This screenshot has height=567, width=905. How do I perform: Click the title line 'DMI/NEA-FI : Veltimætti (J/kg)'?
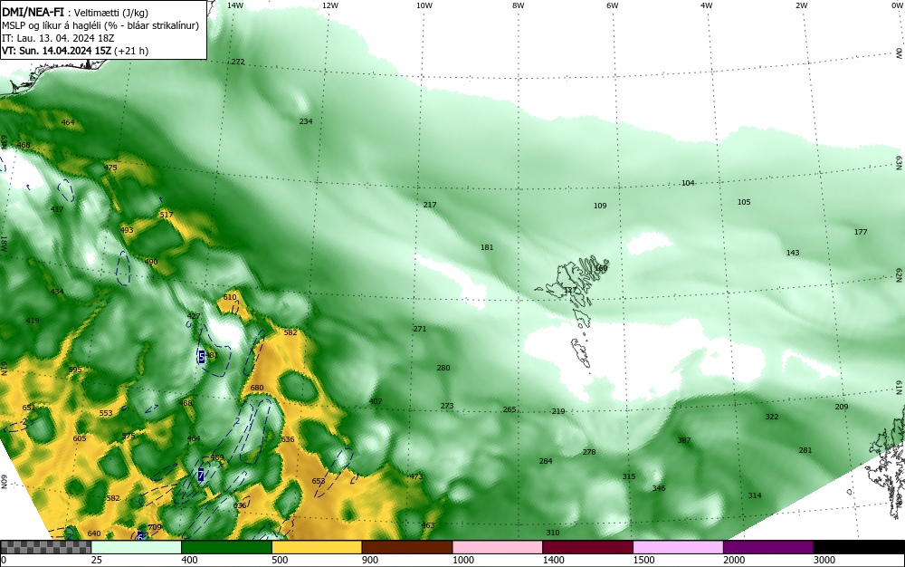(x=74, y=12)
